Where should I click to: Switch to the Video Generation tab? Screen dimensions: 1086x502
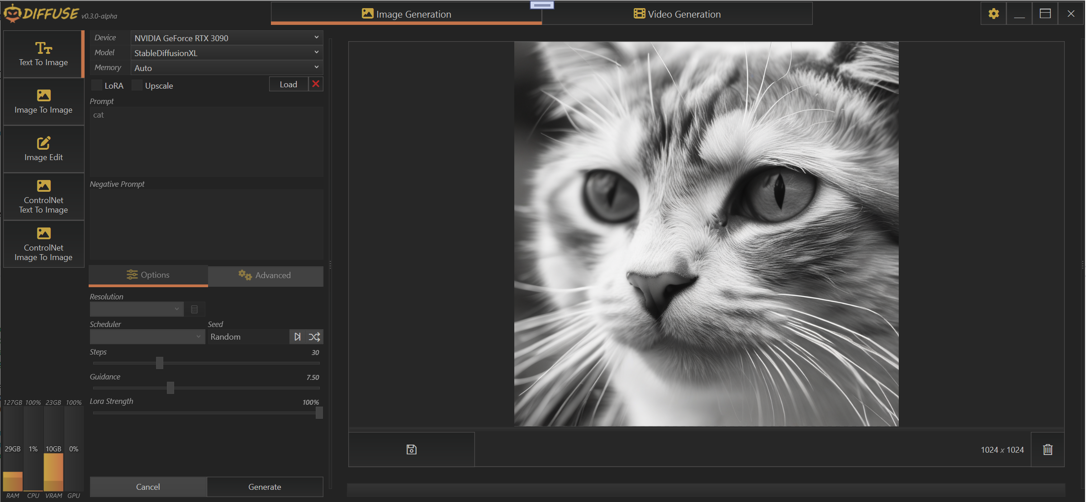677,14
